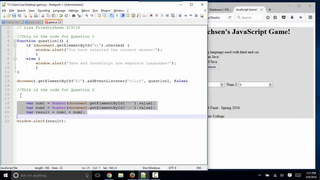
Task: Open the Macro menu
Action: 85,10
